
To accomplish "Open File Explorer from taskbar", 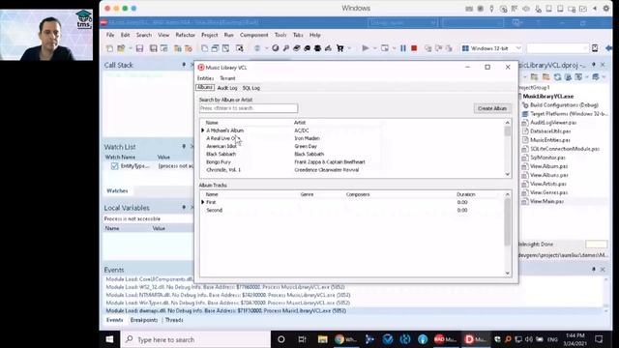I will tap(322, 339).
